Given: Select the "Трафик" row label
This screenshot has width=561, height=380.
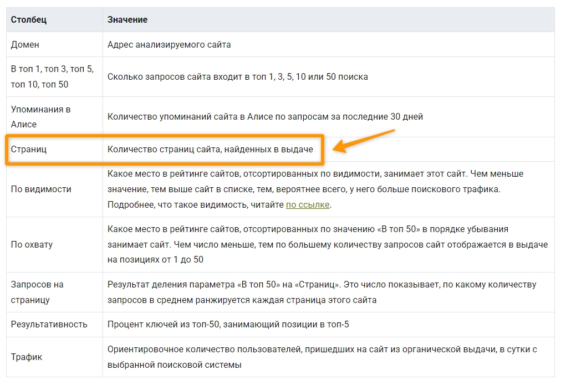Looking at the screenshot, I should click(x=27, y=357).
